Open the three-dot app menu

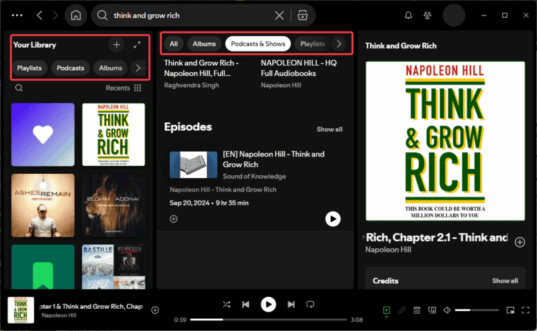pos(17,15)
